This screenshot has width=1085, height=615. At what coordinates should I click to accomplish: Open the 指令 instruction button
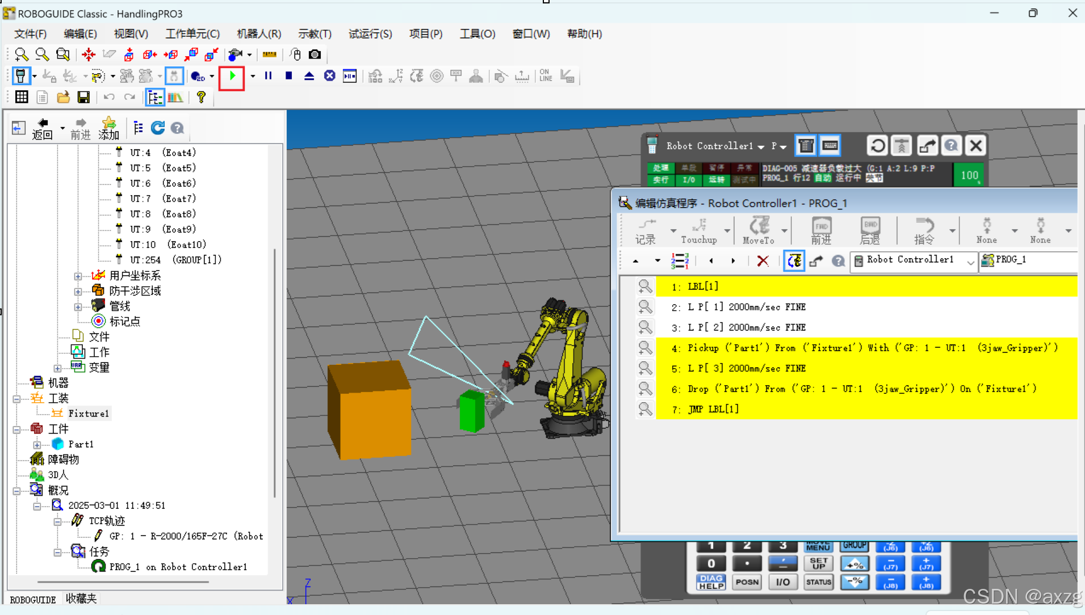pos(924,231)
